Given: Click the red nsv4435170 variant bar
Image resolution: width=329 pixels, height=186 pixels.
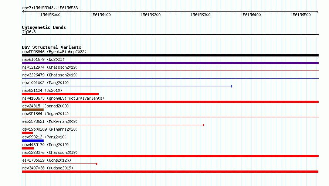Looking at the screenshot, I should click(x=28, y=148).
